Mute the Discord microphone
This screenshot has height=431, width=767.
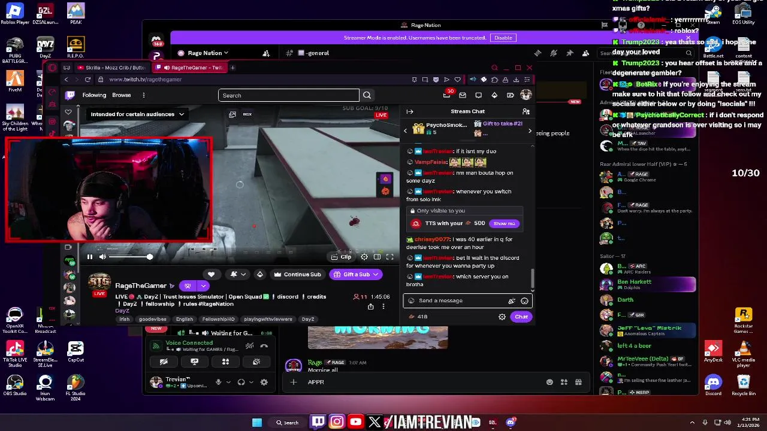(219, 382)
